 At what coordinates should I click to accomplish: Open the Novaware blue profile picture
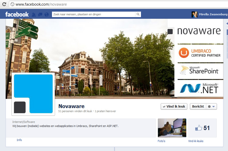33,94
